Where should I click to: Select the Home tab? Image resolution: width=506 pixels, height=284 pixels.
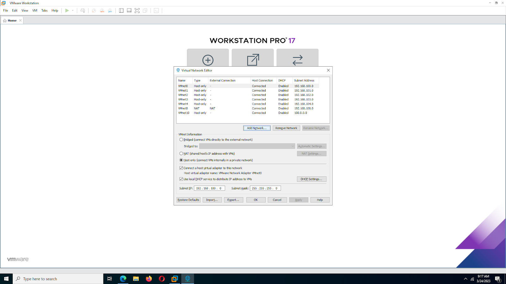[12, 21]
